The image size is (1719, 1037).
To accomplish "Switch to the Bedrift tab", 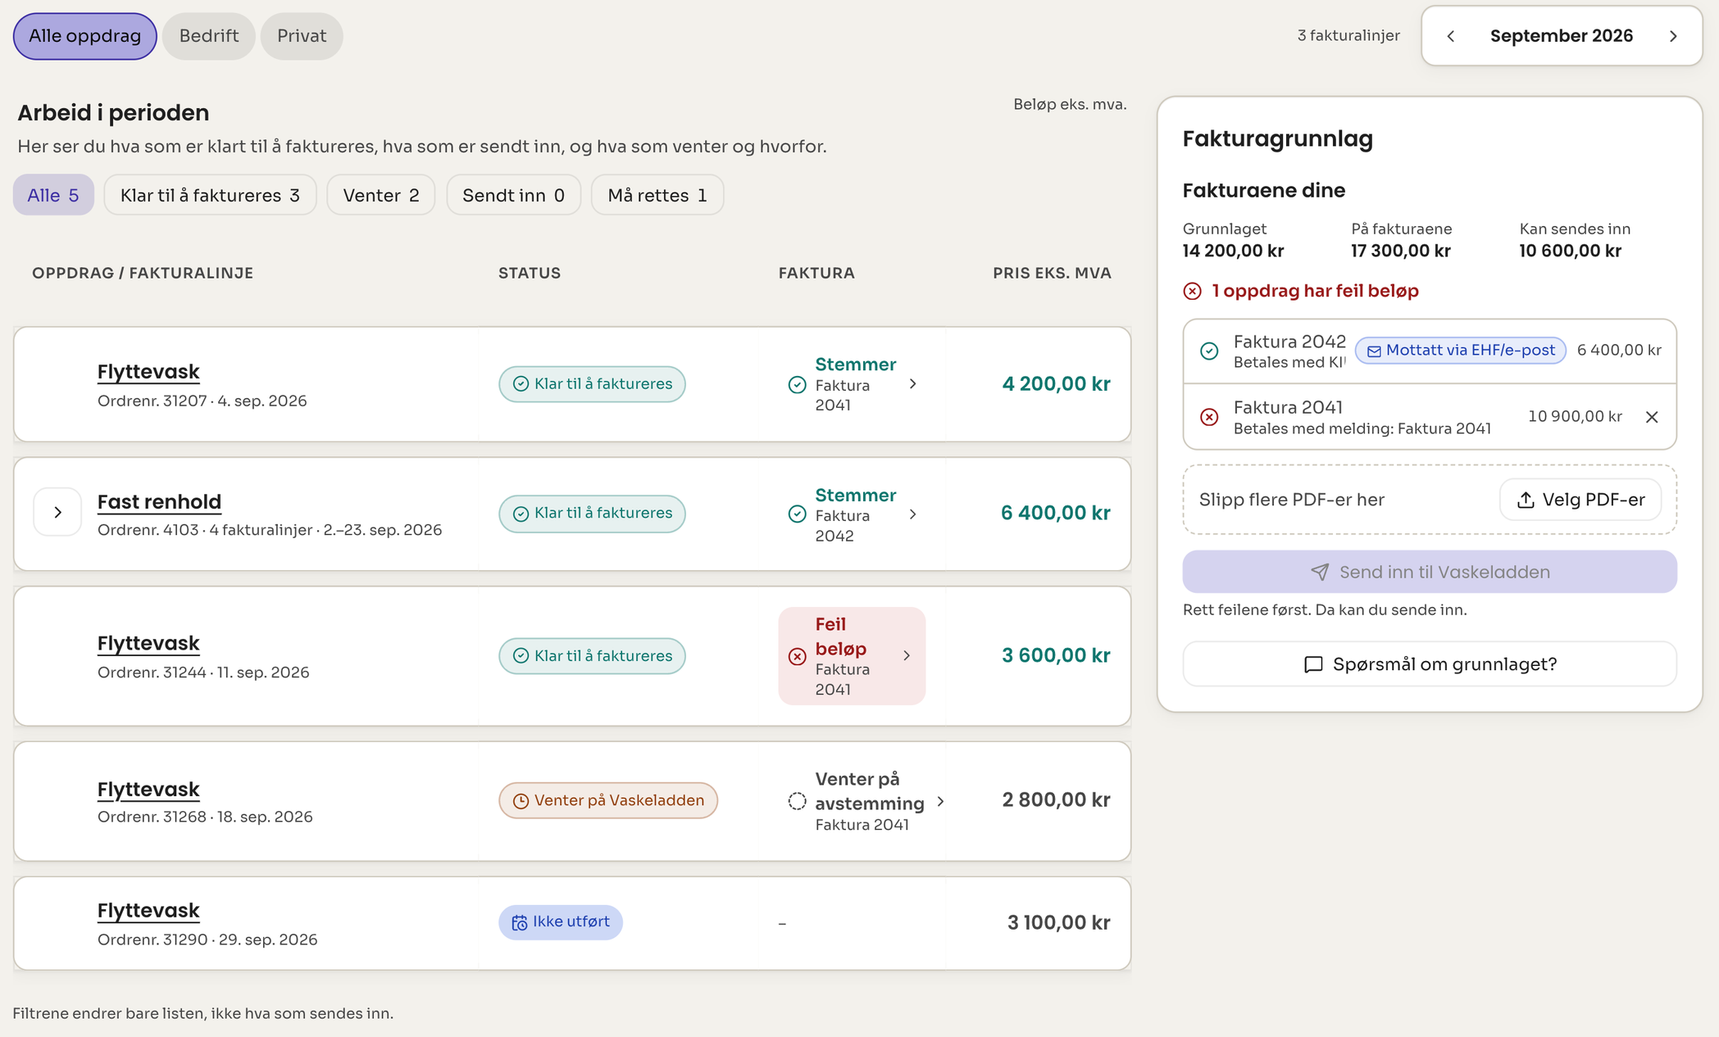I will [209, 36].
